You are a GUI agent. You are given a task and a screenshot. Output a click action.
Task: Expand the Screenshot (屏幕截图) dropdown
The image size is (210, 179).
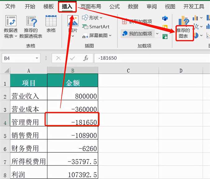pyautogui.click(x=97, y=36)
